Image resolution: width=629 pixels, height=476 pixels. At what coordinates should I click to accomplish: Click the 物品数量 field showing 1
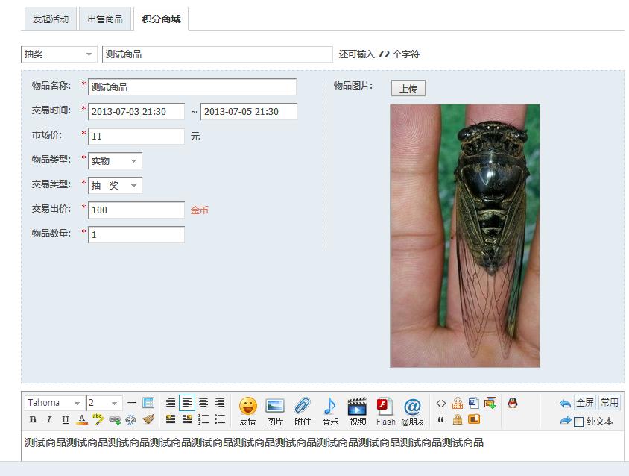point(136,234)
